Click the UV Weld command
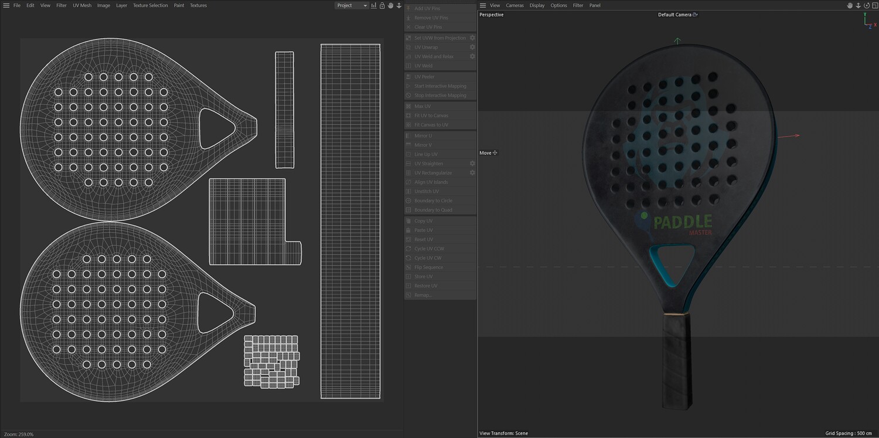The height and width of the screenshot is (438, 879). pos(440,66)
